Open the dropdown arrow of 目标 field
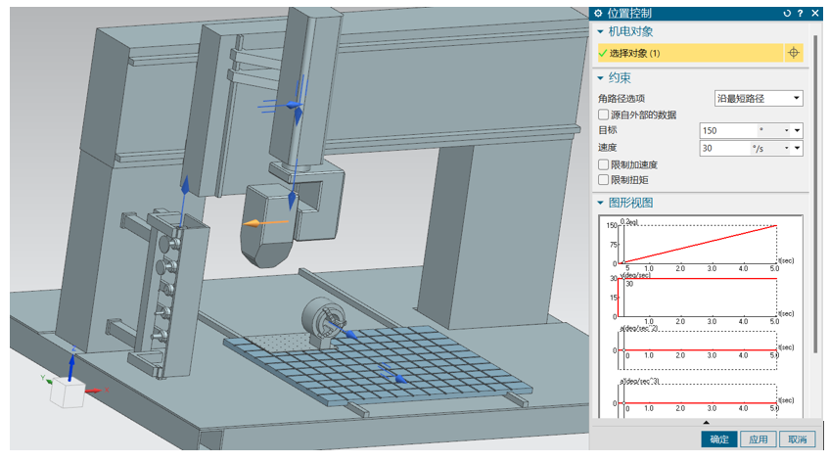Image resolution: width=829 pixels, height=462 pixels. point(798,130)
